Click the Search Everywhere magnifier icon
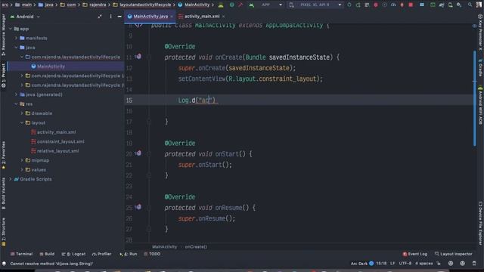The image size is (484, 272). [470, 5]
